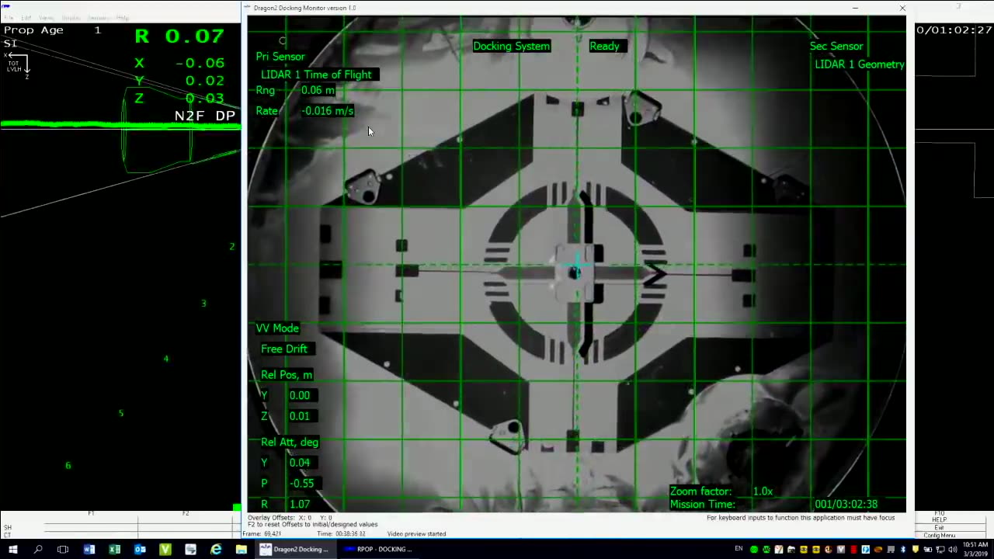Viewport: 994px width, 559px height.
Task: Click the EN language indicator
Action: point(739,550)
